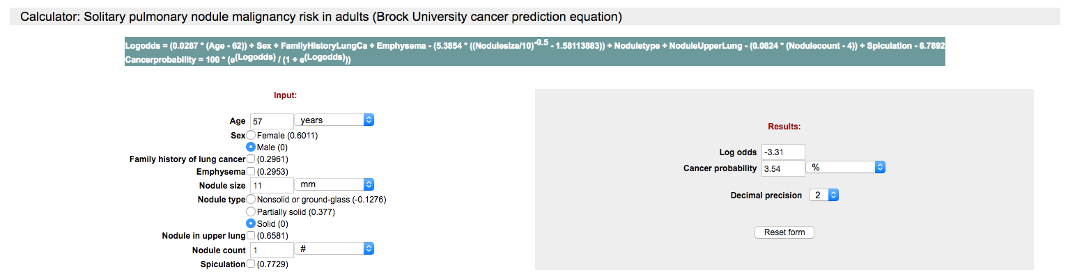Open the Age years unit dropdown

point(334,120)
